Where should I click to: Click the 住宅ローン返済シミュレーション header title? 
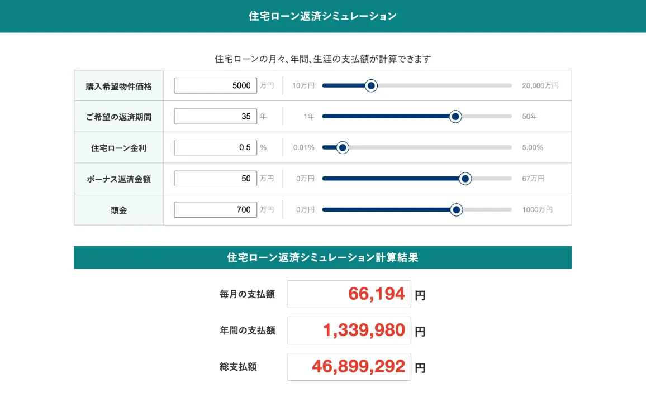click(x=322, y=16)
